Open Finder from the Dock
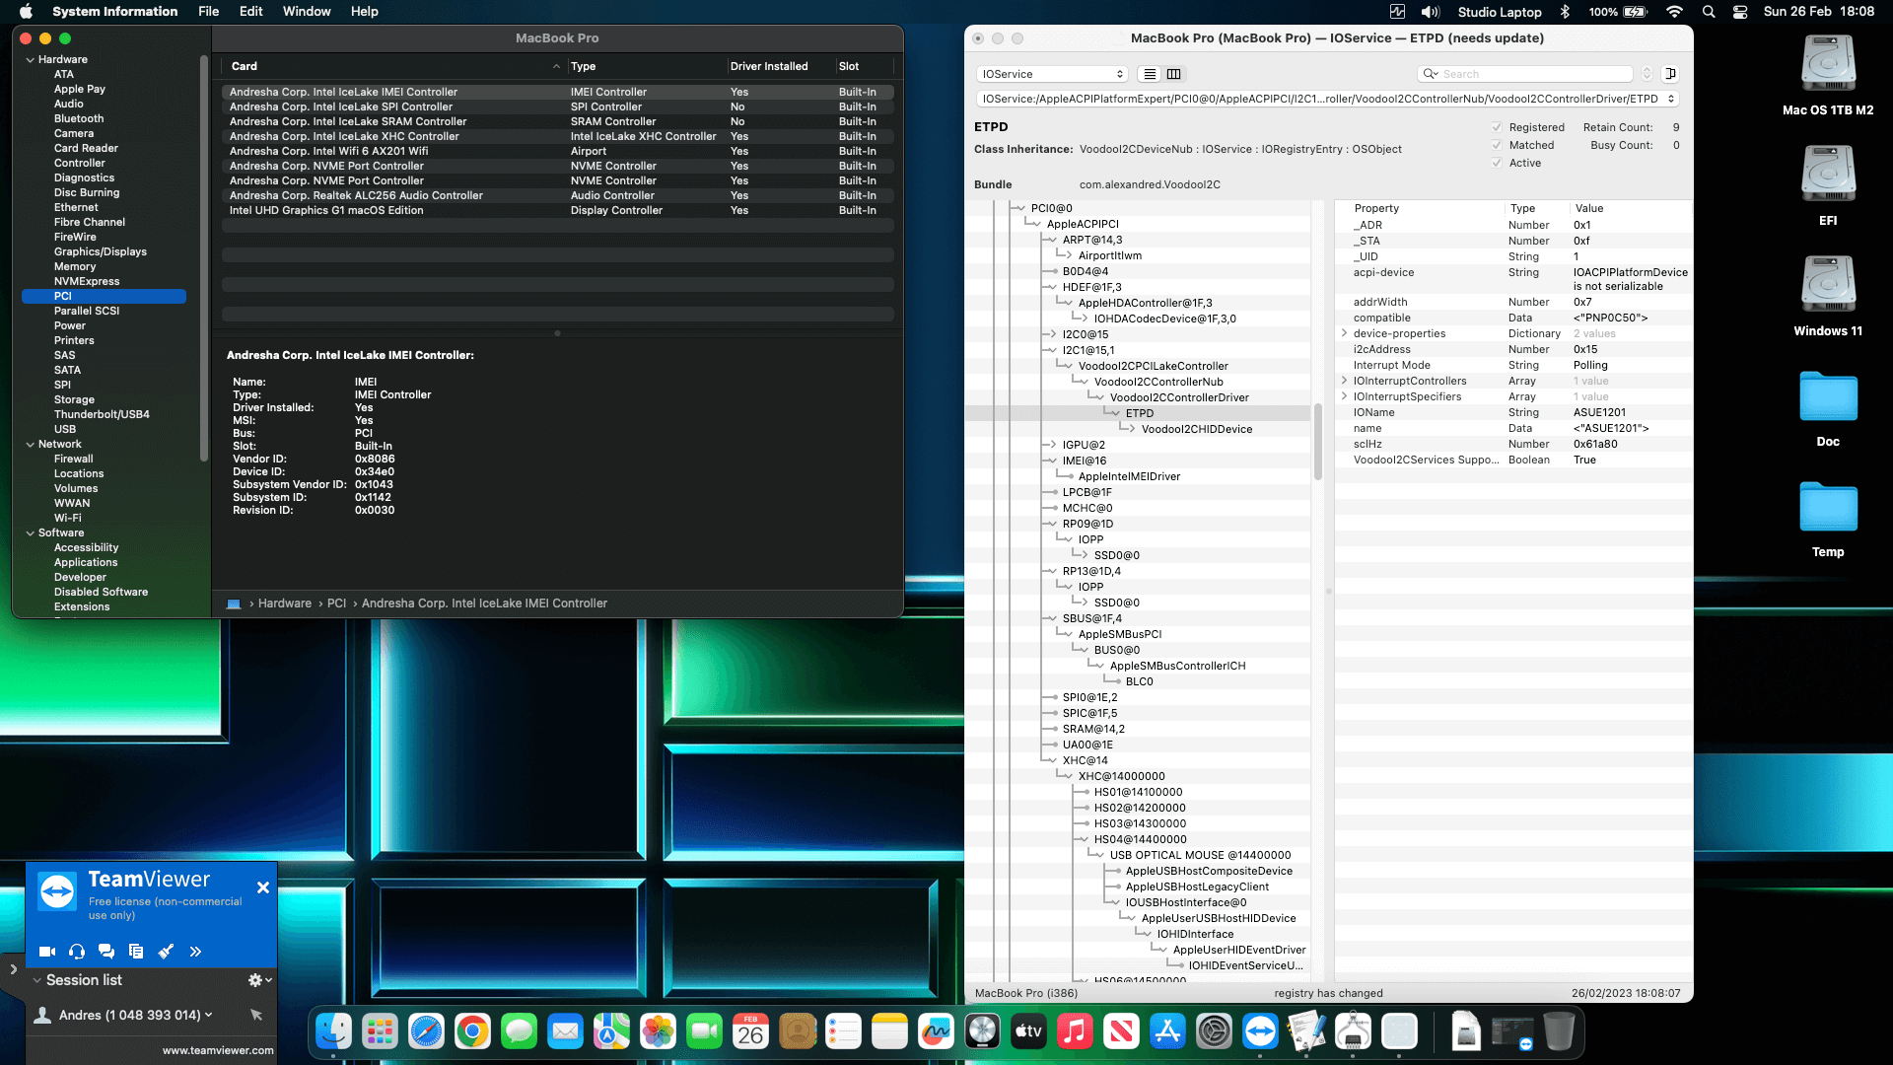The image size is (1893, 1065). point(333,1031)
